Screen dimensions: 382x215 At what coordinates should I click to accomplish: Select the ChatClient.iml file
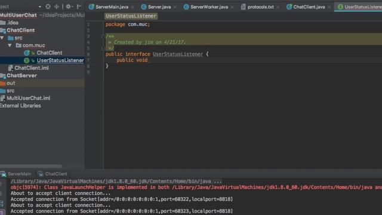point(32,68)
